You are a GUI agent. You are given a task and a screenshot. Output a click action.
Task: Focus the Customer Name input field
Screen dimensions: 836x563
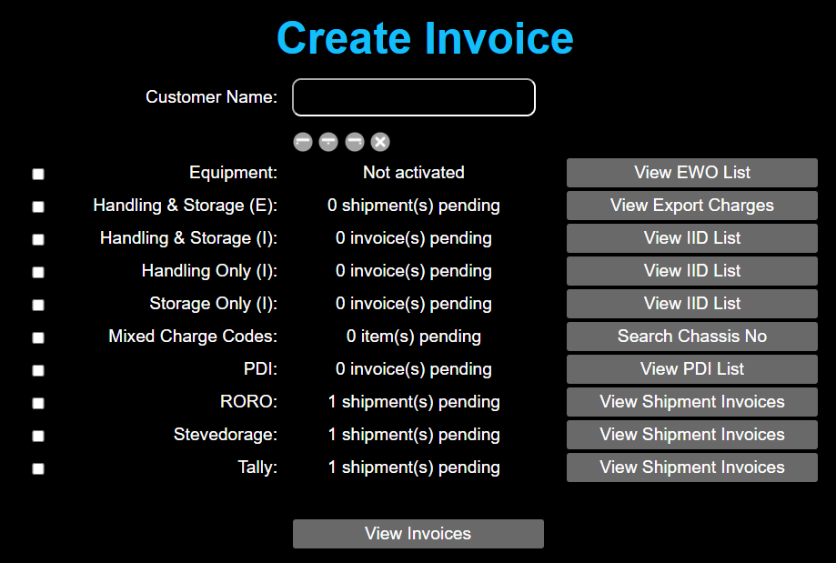pos(414,97)
